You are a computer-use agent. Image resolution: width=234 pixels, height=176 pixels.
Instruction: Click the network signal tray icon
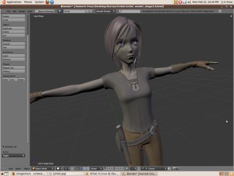click(x=185, y=2)
